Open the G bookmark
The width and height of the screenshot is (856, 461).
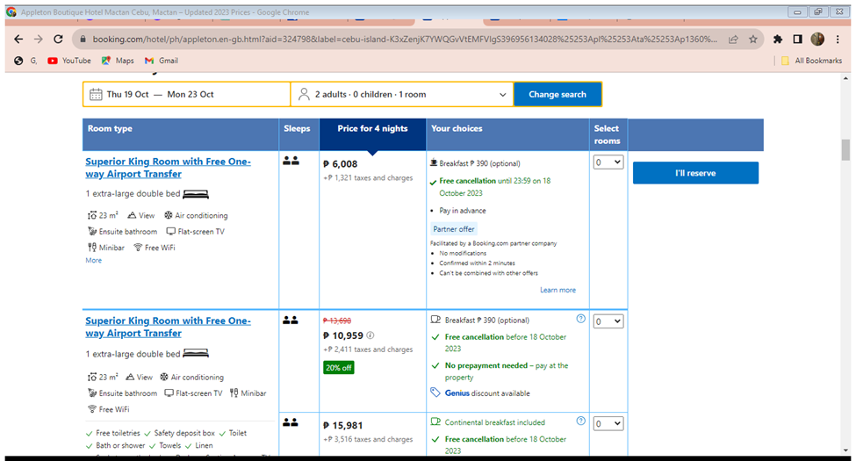pyautogui.click(x=25, y=61)
